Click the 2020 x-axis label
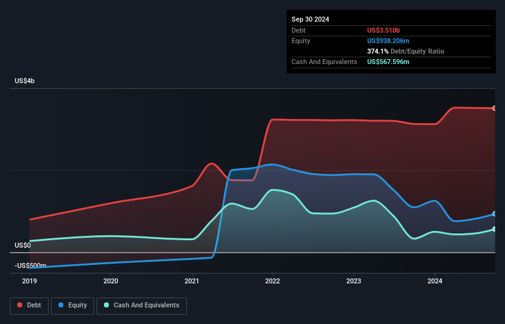This screenshot has width=505, height=324. pyautogui.click(x=111, y=281)
